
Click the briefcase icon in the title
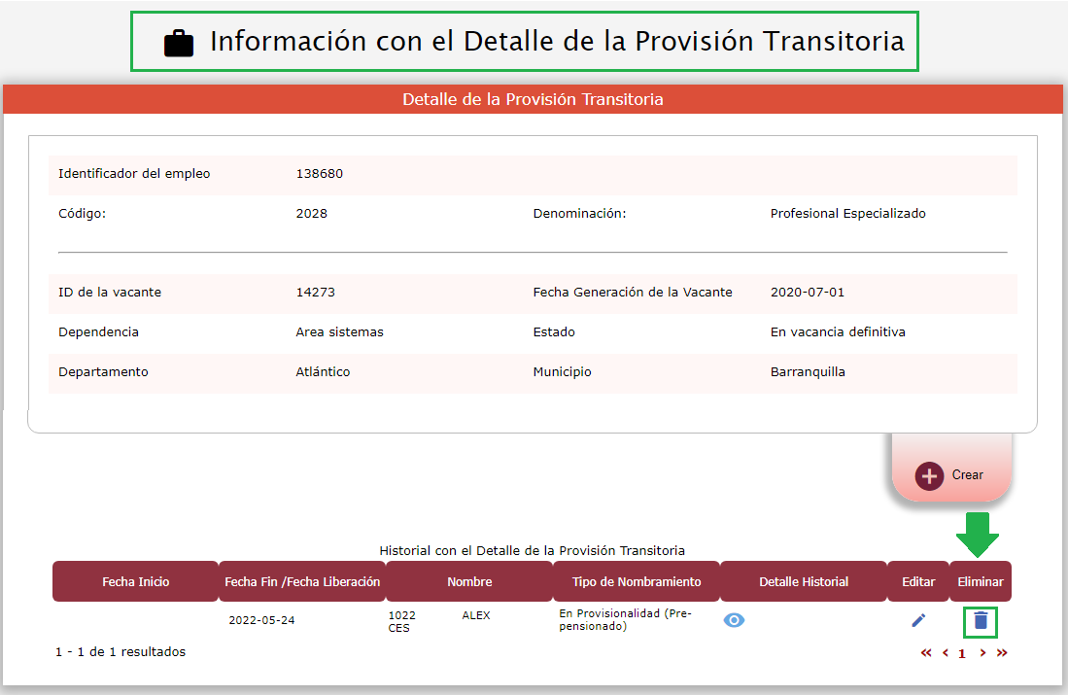[x=179, y=43]
